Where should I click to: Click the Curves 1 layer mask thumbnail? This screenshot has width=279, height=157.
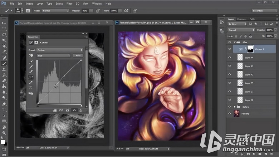click(x=250, y=49)
